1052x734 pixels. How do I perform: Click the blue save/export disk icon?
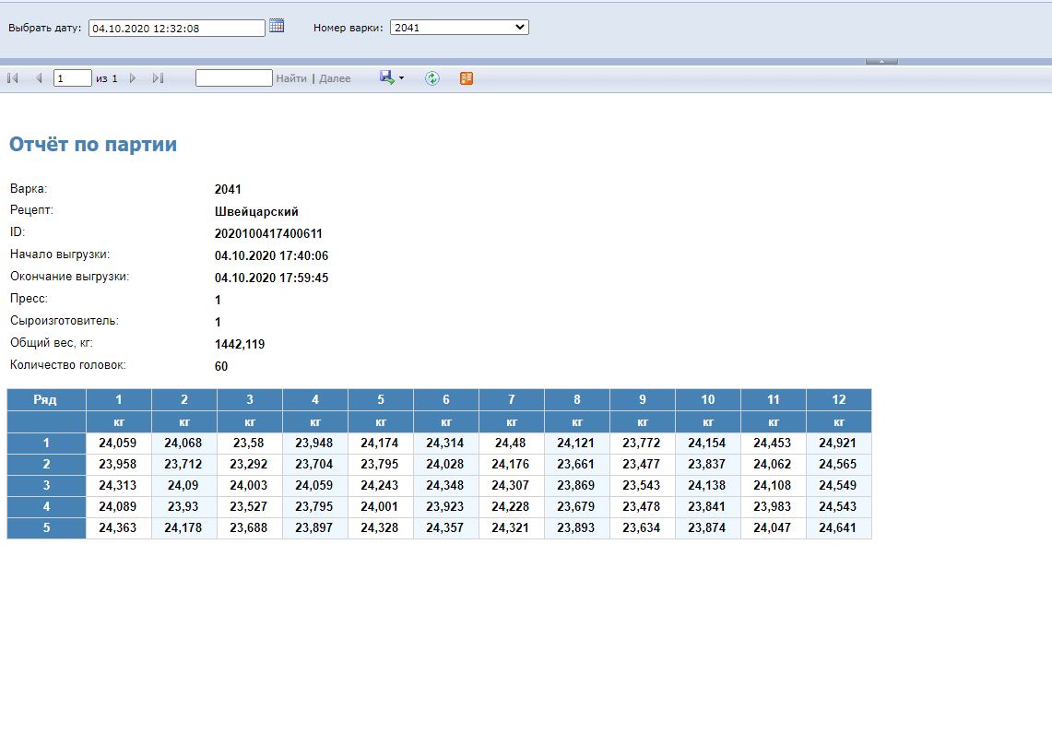click(386, 78)
